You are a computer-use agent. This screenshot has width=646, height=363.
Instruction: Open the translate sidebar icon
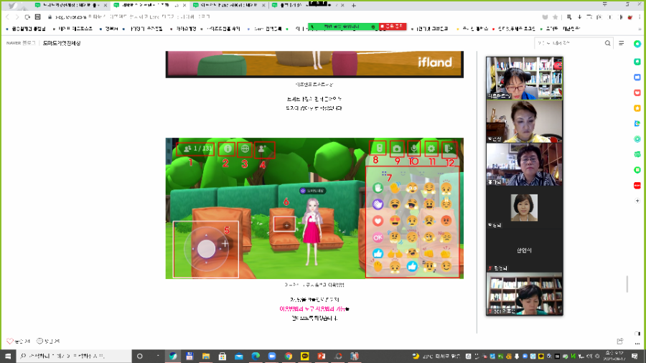pyautogui.click(x=637, y=123)
